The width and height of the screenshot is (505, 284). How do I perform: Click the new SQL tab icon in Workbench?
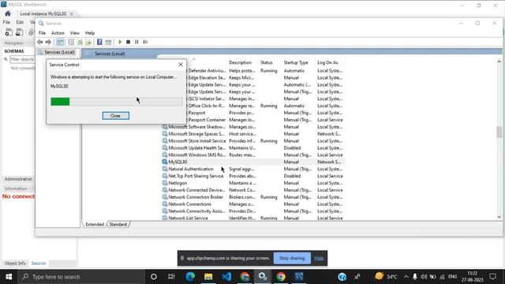[9, 32]
